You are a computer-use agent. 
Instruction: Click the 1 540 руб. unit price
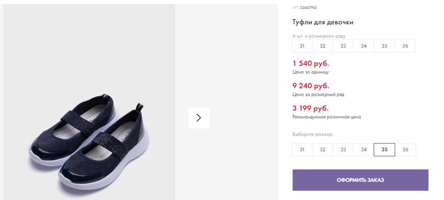click(311, 63)
